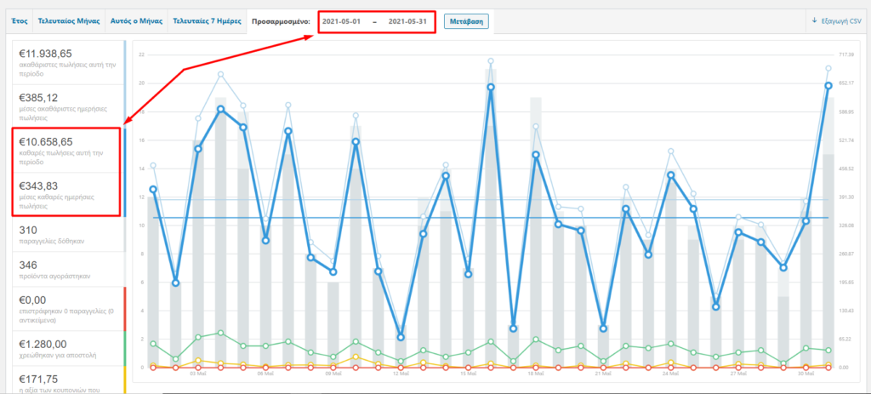The width and height of the screenshot is (871, 394).
Task: Select the €343,83 average net daily sales item
Action: coord(66,192)
